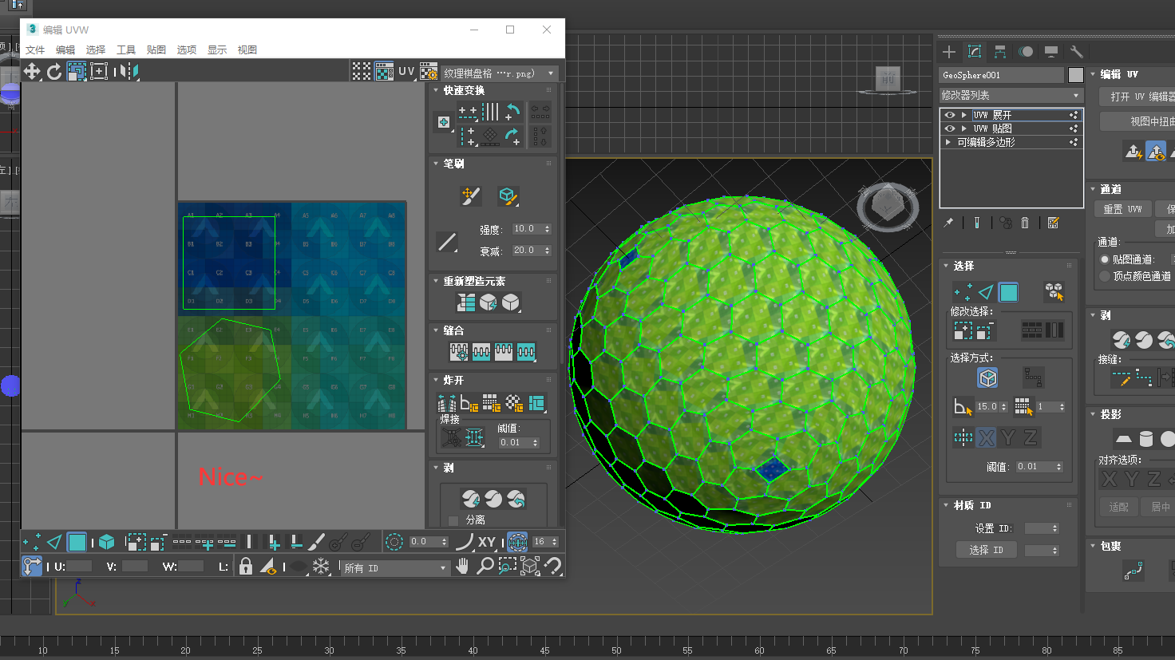Enable Polygon sub-object mode in UVW editor bottom bar
The image size is (1175, 660).
point(77,543)
